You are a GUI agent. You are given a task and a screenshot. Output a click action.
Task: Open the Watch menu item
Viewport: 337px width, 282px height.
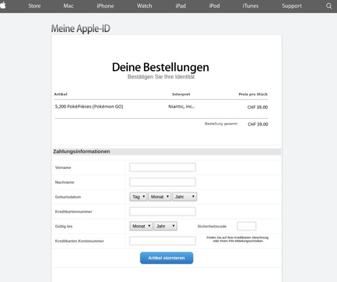tap(144, 6)
